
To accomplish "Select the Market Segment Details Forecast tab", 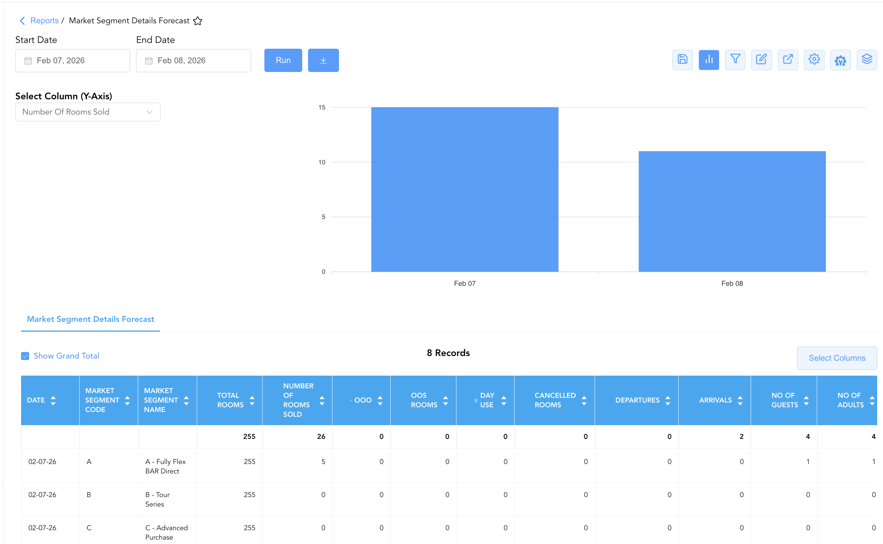I will (91, 319).
